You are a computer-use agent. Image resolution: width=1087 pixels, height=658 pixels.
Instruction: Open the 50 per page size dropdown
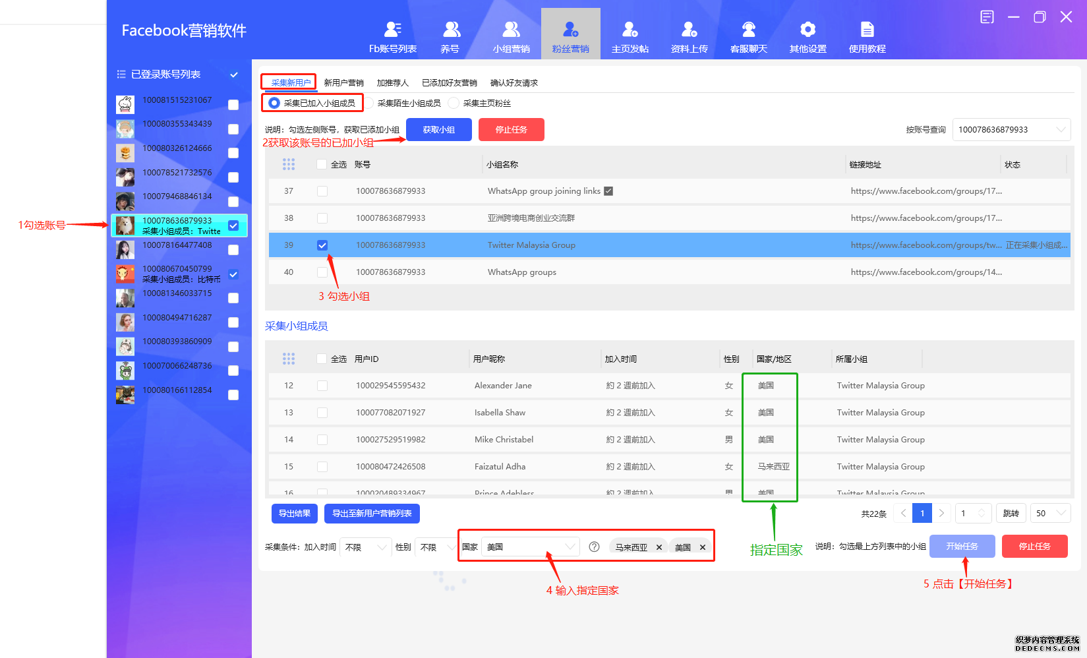(1061, 514)
